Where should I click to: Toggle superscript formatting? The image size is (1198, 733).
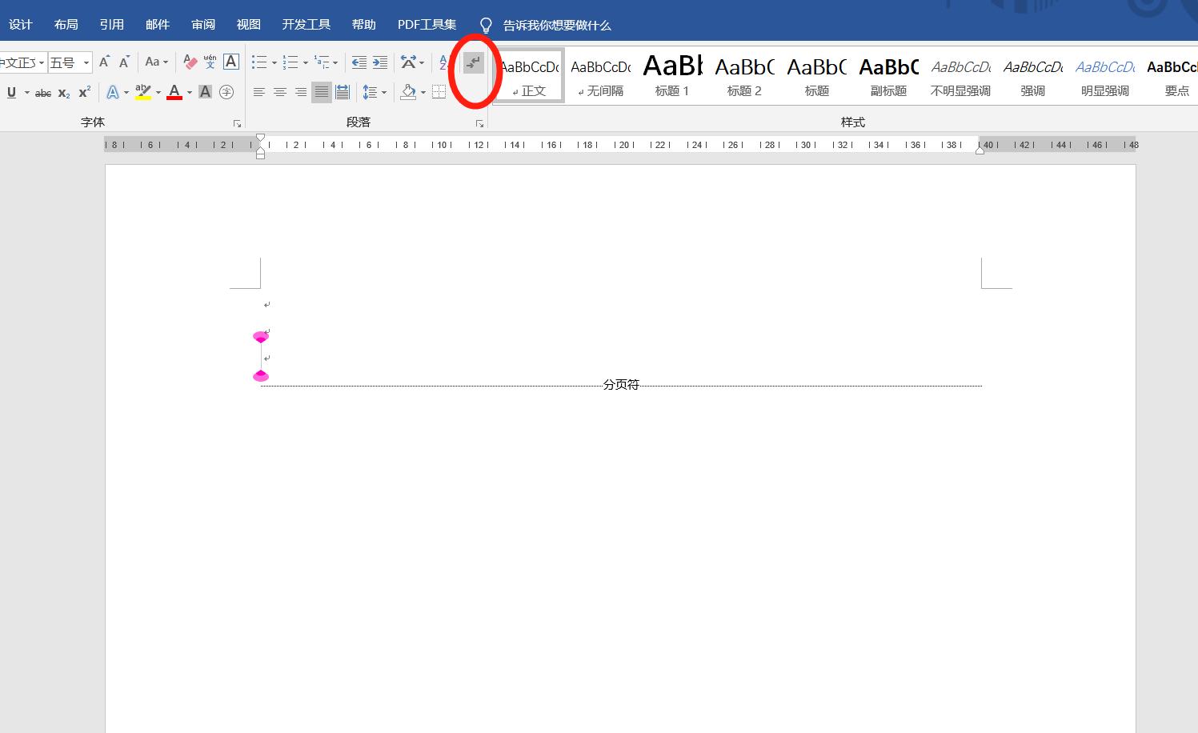tap(84, 93)
